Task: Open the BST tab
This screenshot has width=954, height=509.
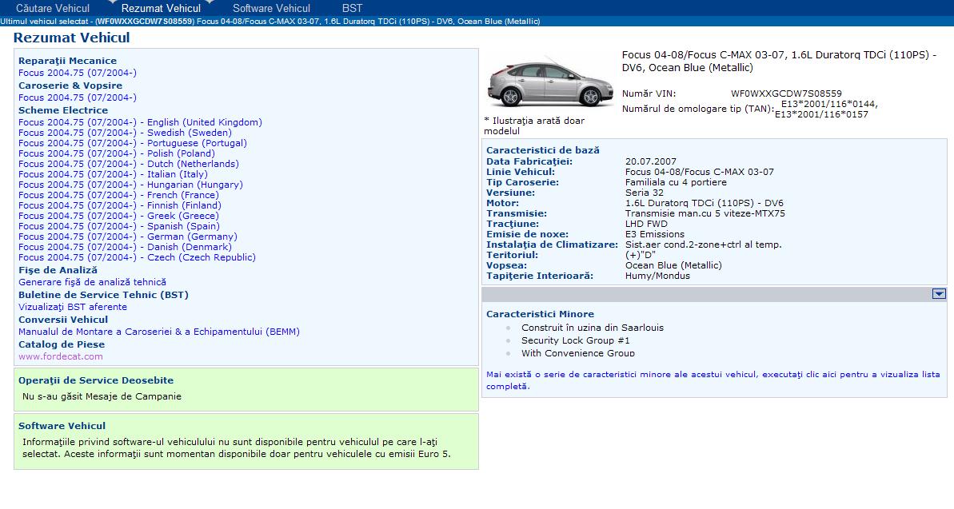Action: point(352,8)
